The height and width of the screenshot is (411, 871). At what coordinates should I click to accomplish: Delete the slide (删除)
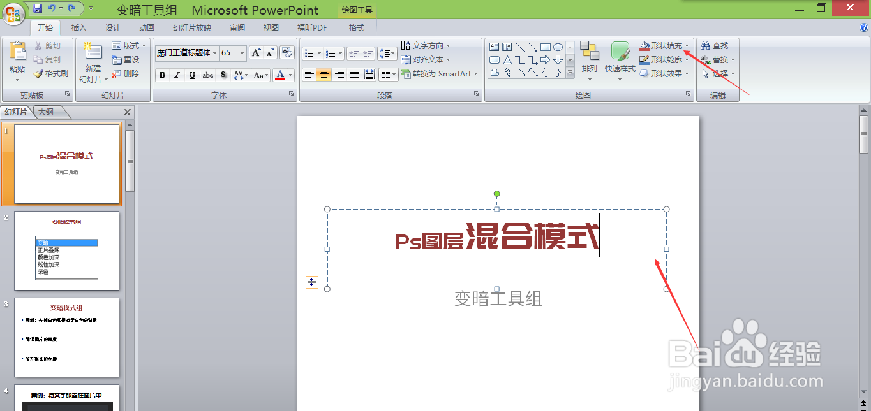(126, 73)
